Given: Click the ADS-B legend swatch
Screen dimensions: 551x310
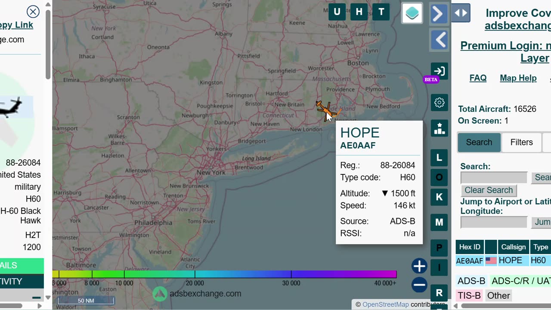Looking at the screenshot, I should [x=471, y=281].
